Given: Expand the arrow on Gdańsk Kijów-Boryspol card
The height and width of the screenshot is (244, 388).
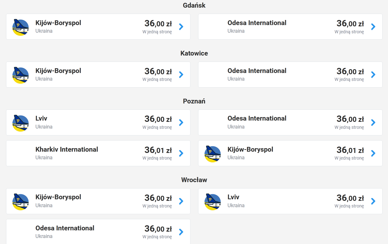Looking at the screenshot, I should (181, 27).
